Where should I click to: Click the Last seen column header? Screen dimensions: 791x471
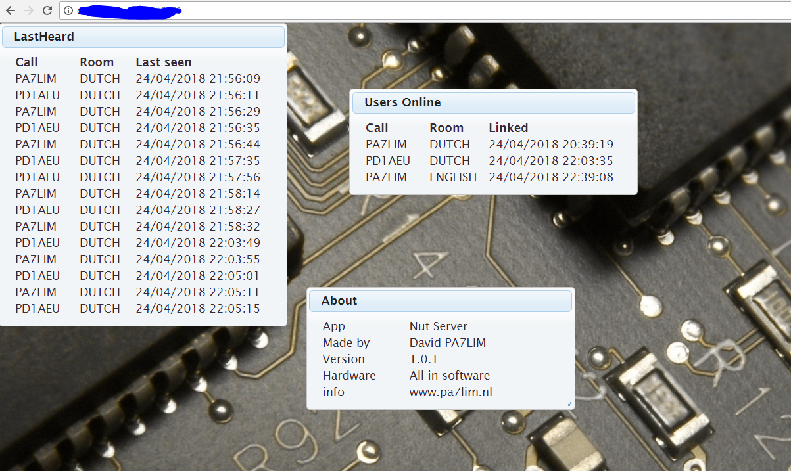(163, 62)
